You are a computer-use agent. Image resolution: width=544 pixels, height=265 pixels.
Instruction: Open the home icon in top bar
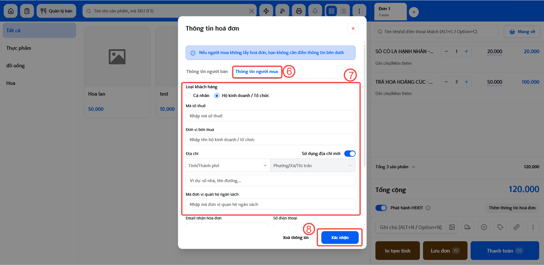(11, 11)
